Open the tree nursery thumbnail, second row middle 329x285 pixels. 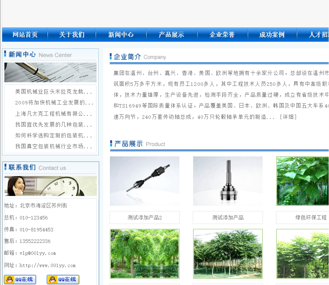click(228, 254)
